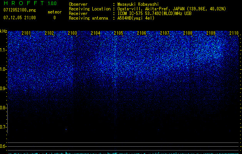Click the Receiving antenna label

pos(88,18)
